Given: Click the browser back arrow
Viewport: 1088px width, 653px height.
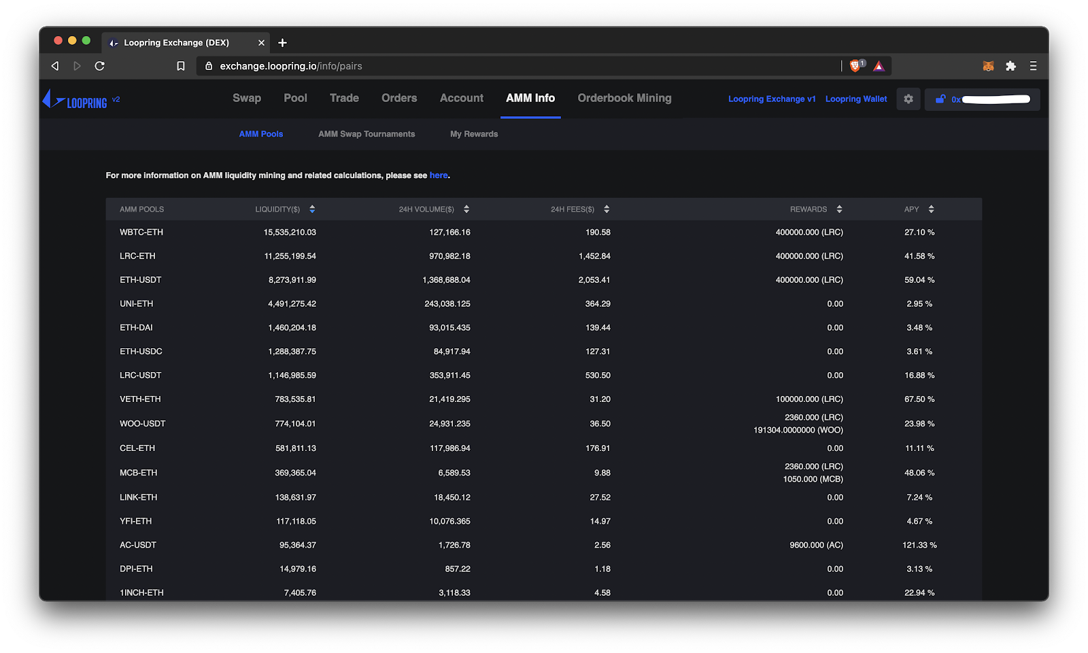Looking at the screenshot, I should tap(55, 66).
